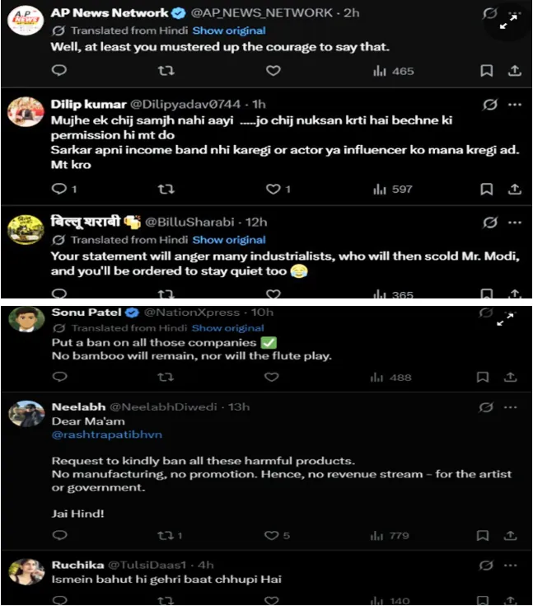Image resolution: width=533 pixels, height=606 pixels.
Task: Open three-dot menu on Neelabh's tweet
Action: 510,407
